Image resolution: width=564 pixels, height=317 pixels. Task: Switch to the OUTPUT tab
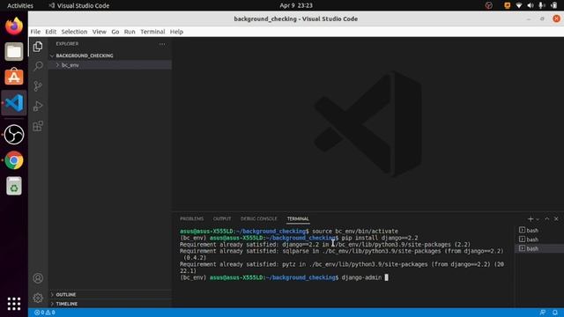[x=222, y=218]
